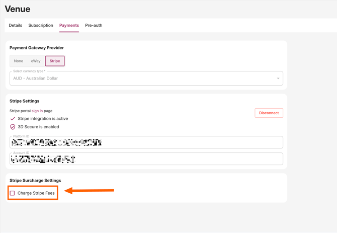Screen dimensions: 337x233
Task: Click the orange arrow pointing at the checkbox
Action: 90,191
